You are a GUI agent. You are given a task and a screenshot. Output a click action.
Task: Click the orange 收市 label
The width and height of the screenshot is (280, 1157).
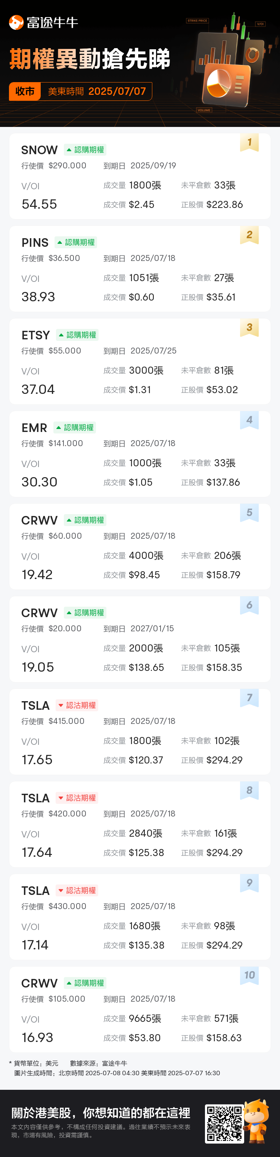(x=25, y=91)
